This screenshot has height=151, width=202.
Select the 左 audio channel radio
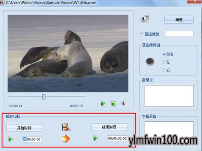[164, 62]
